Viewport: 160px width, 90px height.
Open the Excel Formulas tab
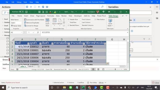50,16
